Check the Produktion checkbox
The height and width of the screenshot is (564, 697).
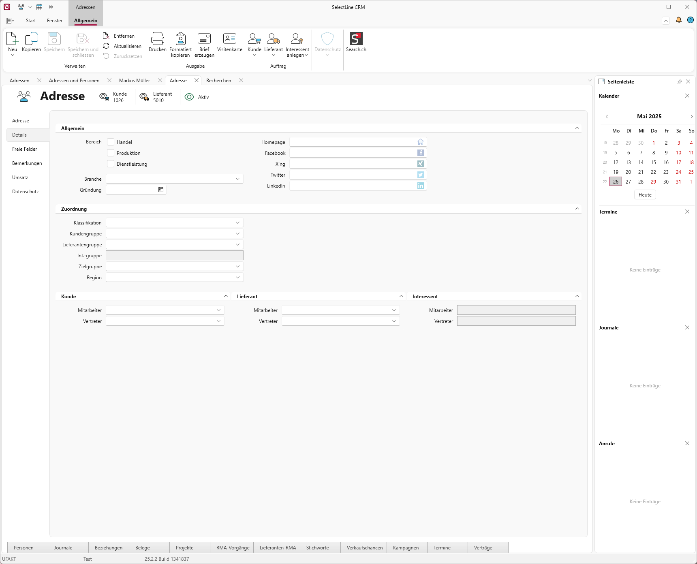click(111, 153)
